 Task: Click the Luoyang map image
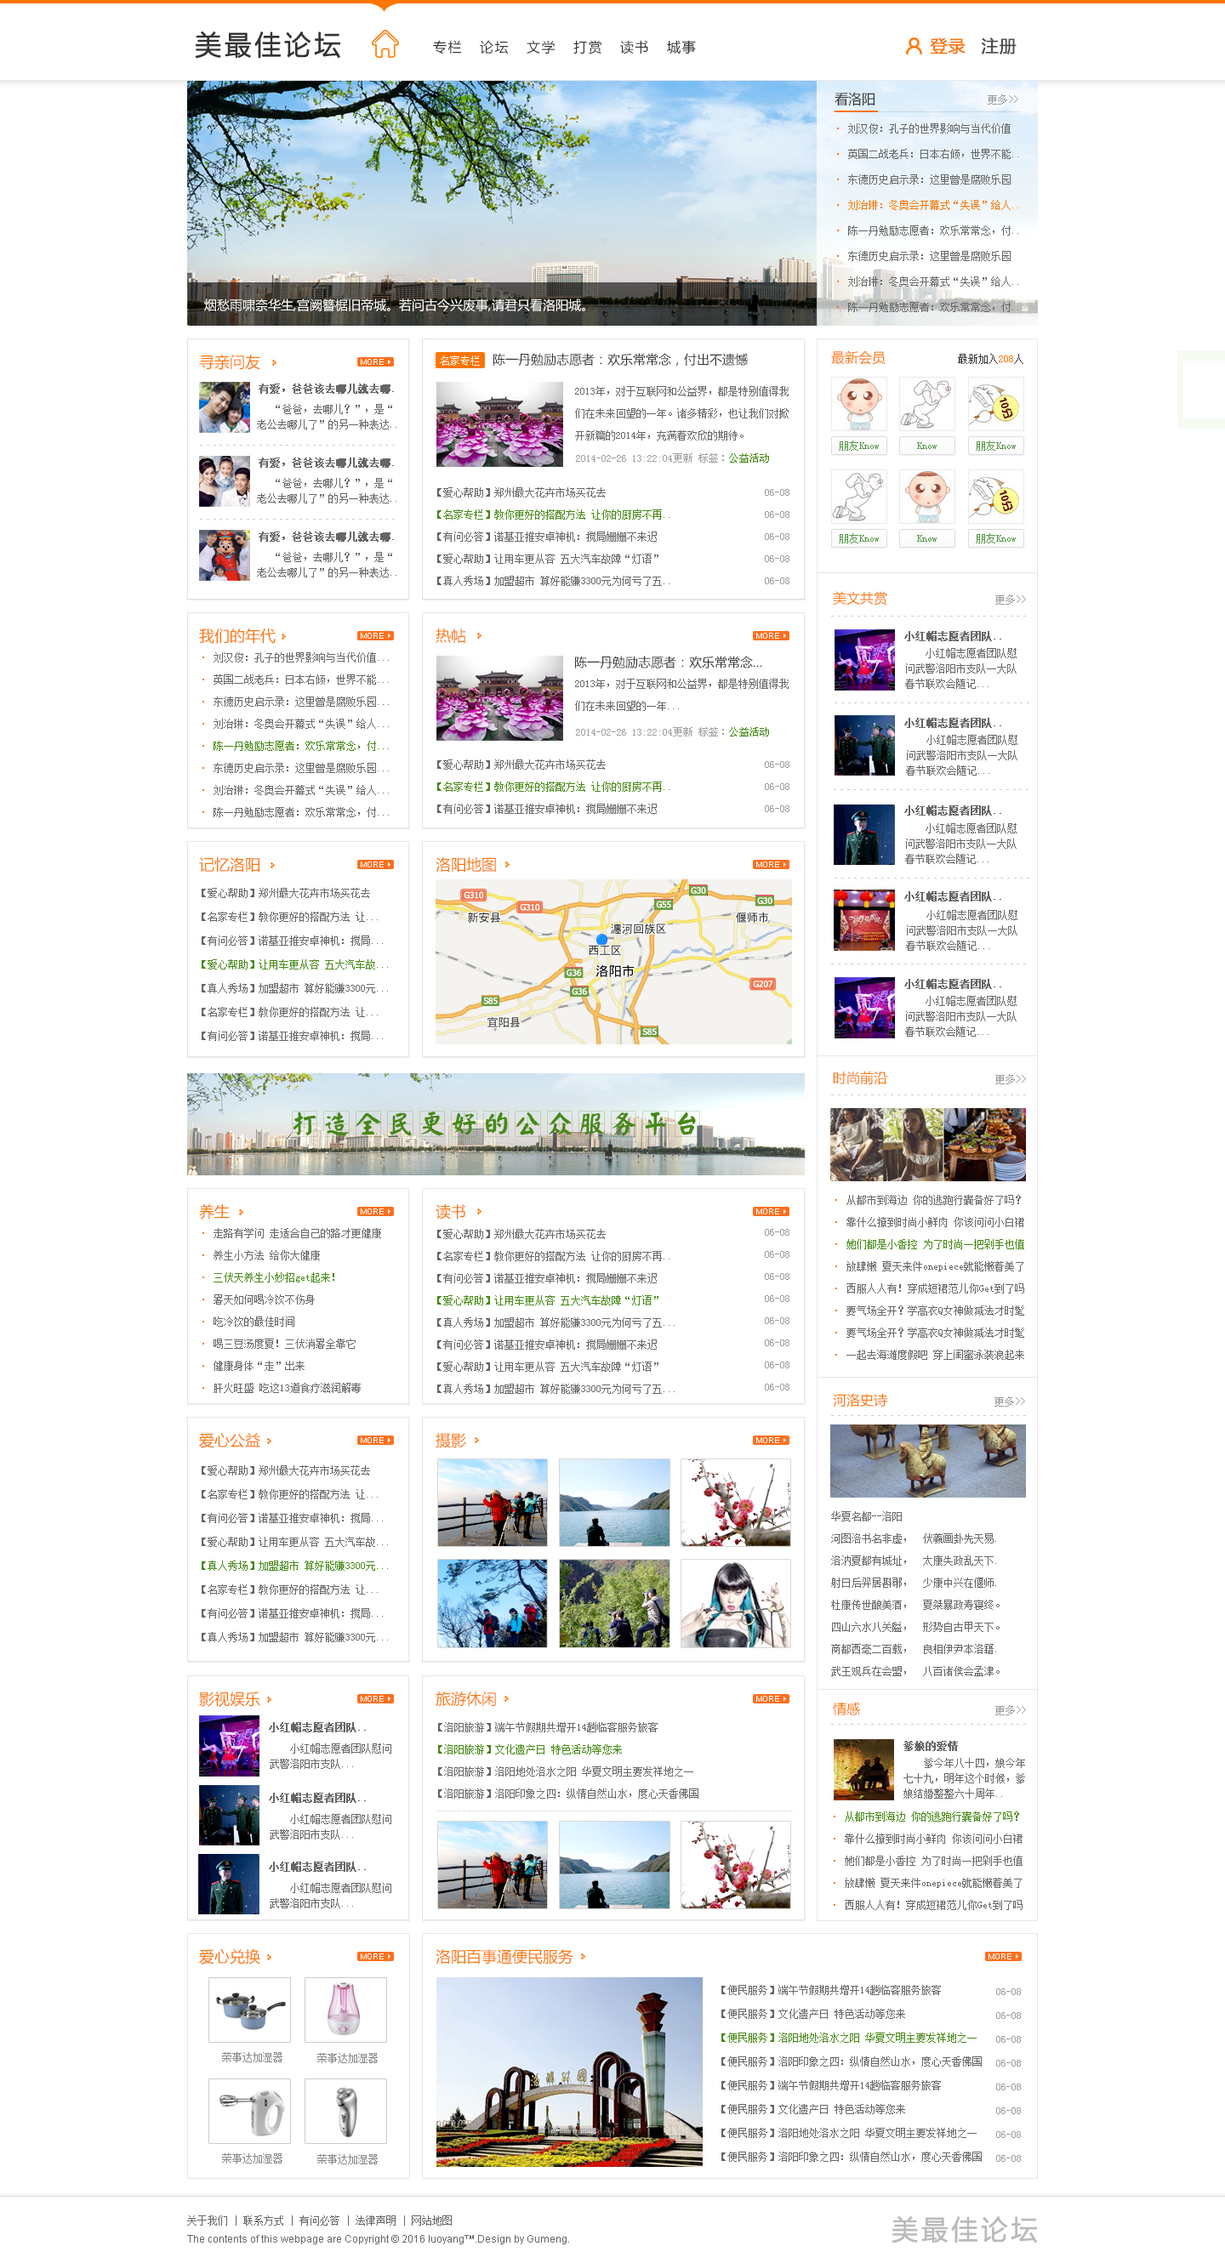(612, 962)
